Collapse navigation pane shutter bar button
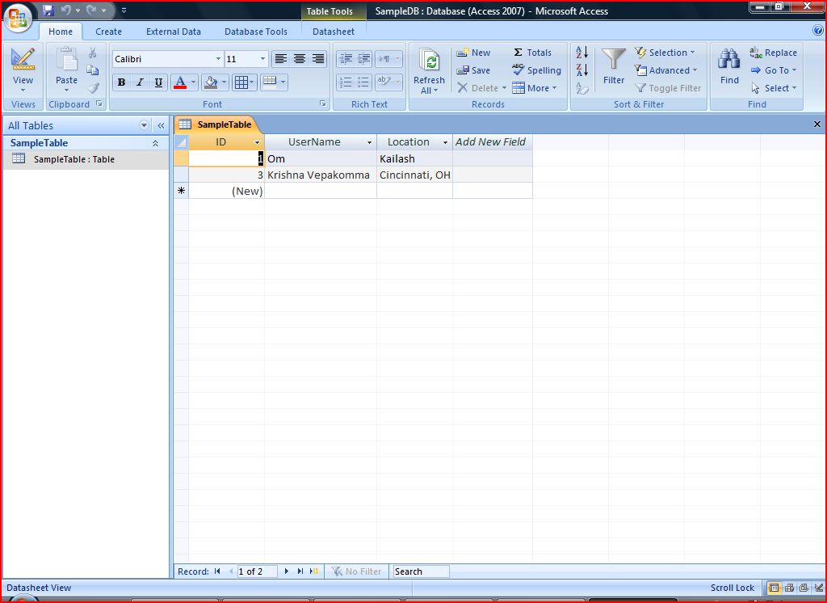This screenshot has width=827, height=603. 161,125
